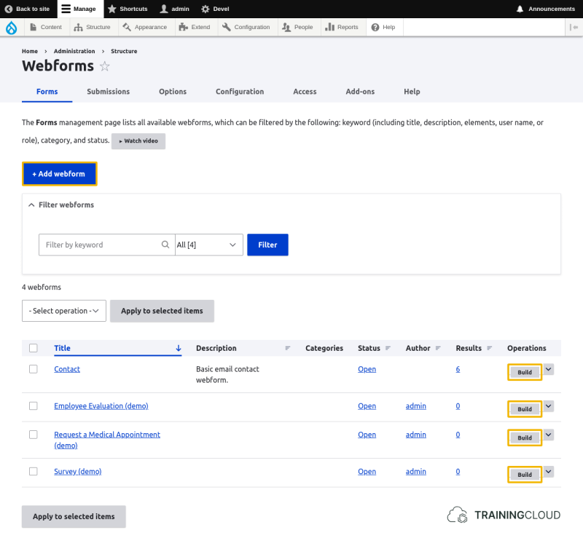Open the Survey (demo) webform link
Screen dimensions: 583x546
point(78,471)
